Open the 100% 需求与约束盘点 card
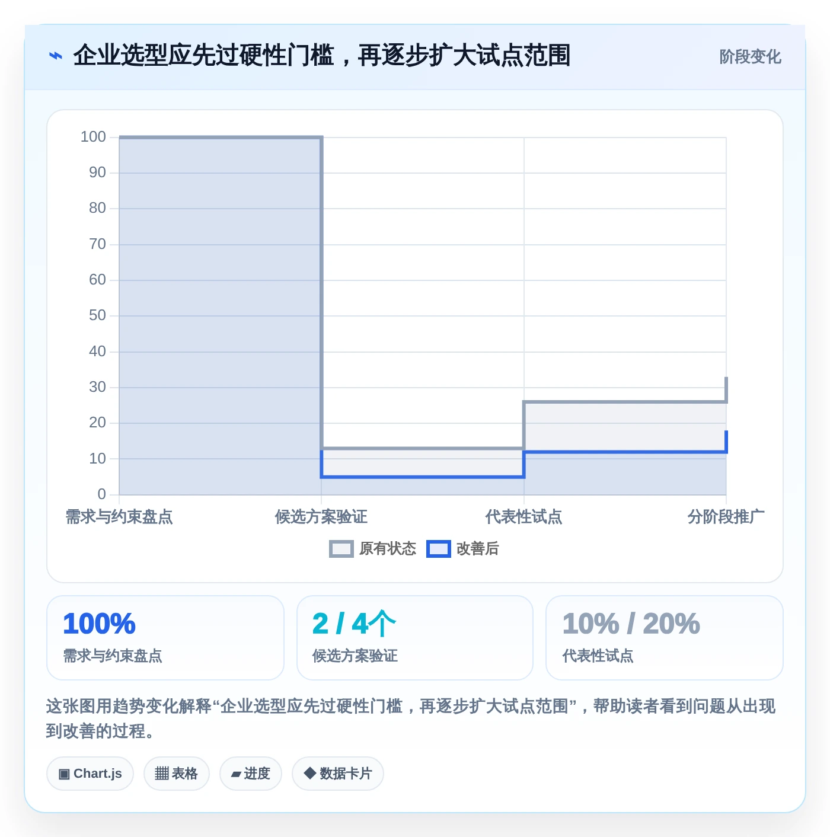Screen dimensions: 830x837 (165, 638)
